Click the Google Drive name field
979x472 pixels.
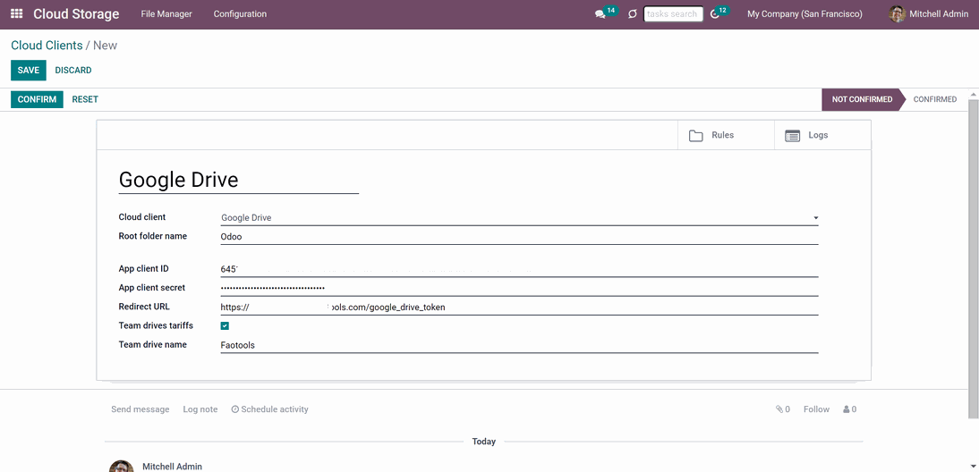click(x=239, y=181)
